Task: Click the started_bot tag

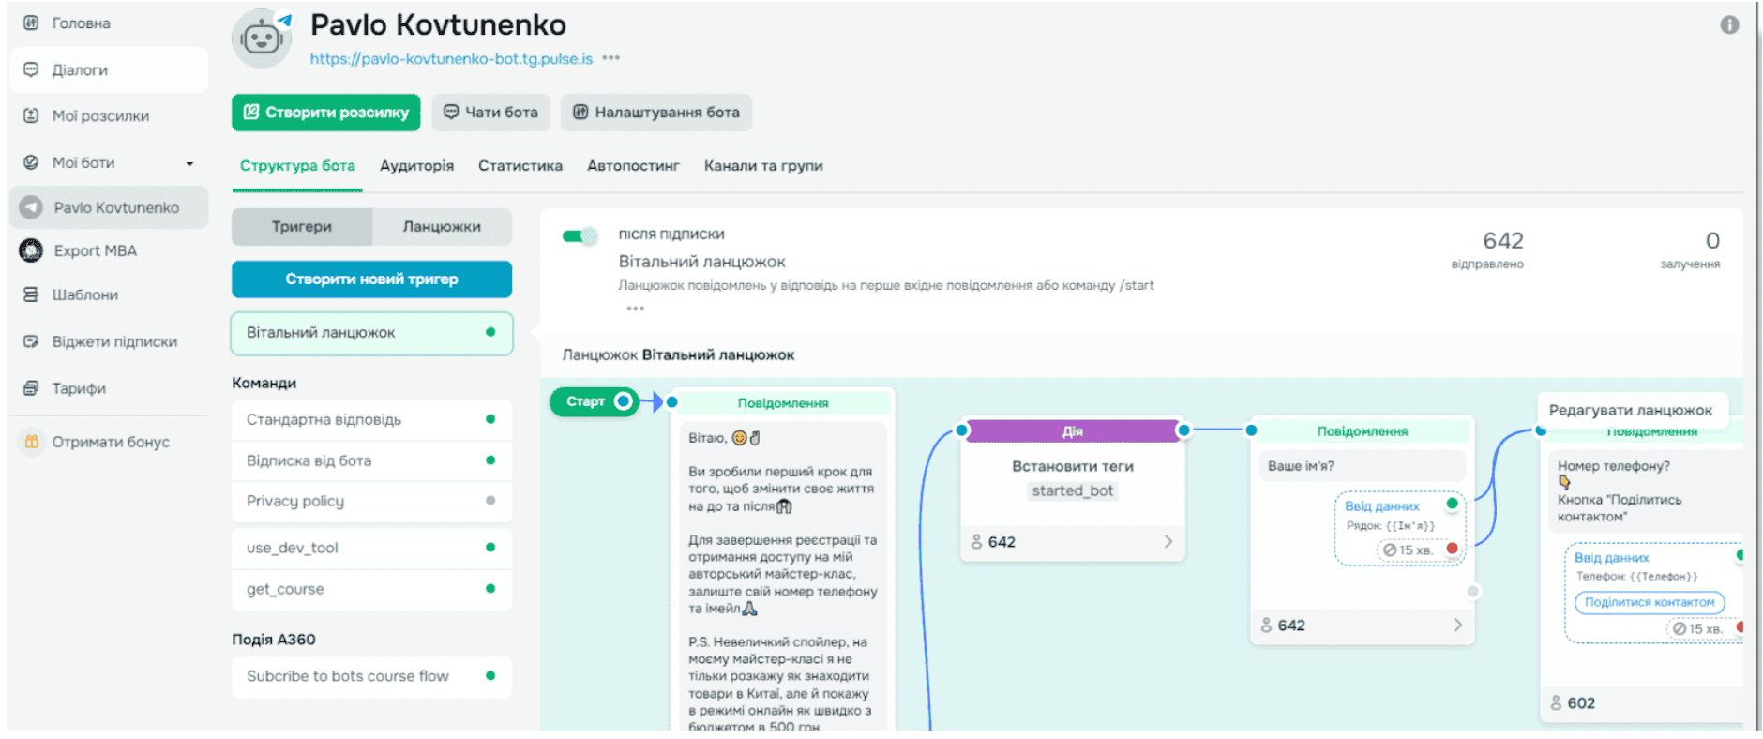Action: [1072, 490]
